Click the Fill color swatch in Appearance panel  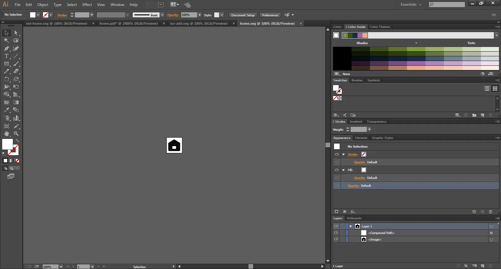pyautogui.click(x=364, y=170)
